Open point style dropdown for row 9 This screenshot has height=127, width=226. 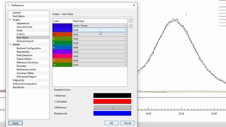pyautogui.click(x=100, y=60)
